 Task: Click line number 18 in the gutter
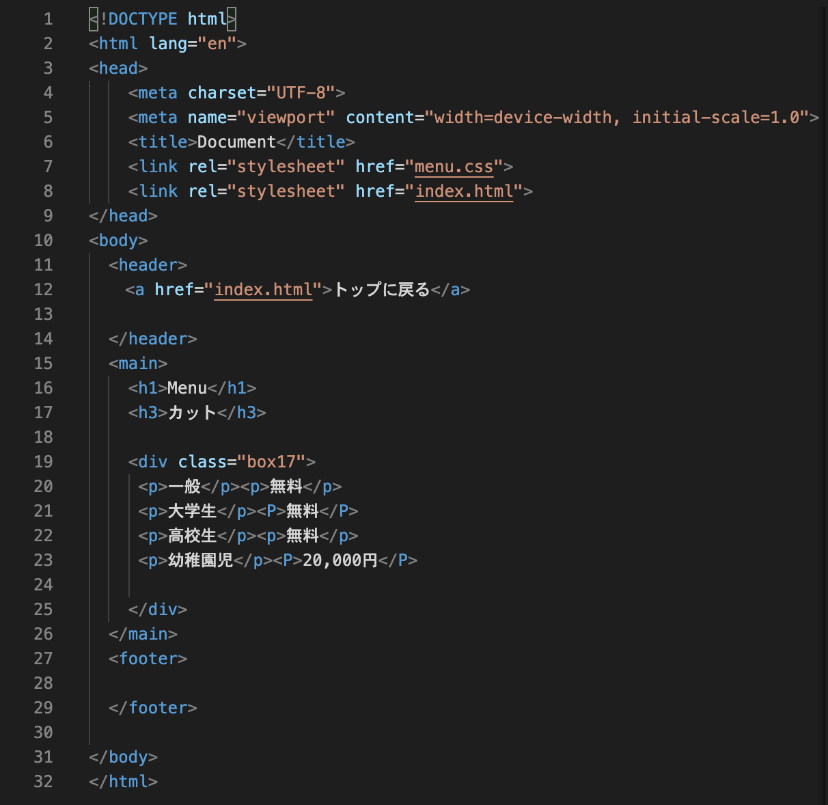click(x=43, y=437)
